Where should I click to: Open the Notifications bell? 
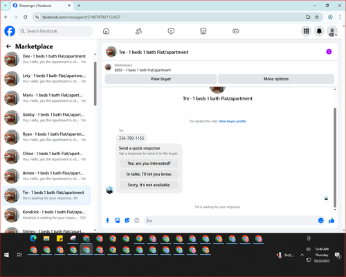pyautogui.click(x=319, y=31)
